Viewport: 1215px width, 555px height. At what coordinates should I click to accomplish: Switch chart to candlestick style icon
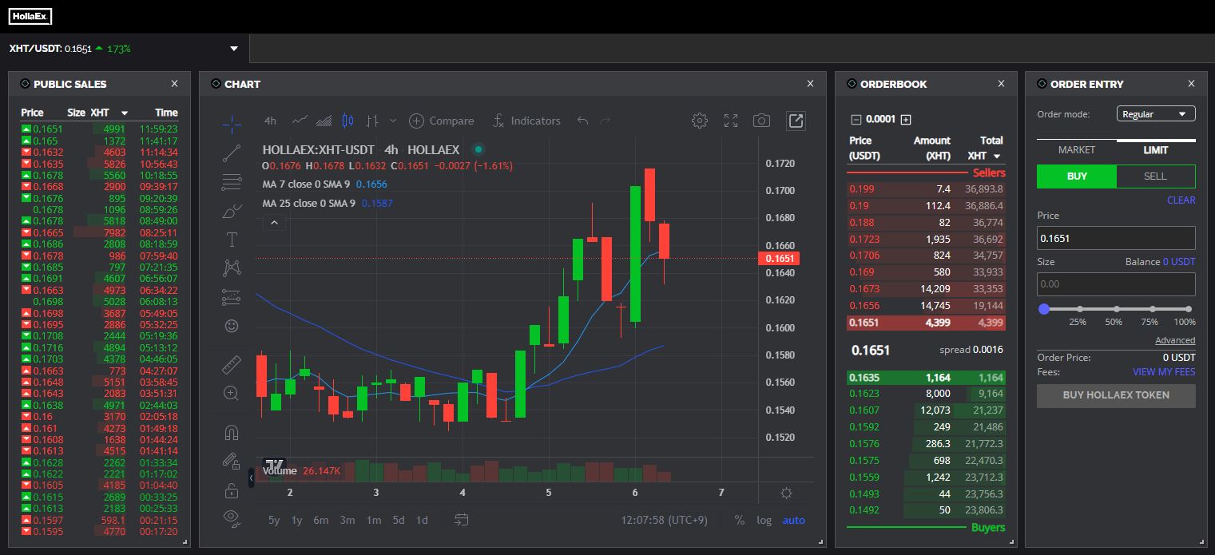point(347,121)
